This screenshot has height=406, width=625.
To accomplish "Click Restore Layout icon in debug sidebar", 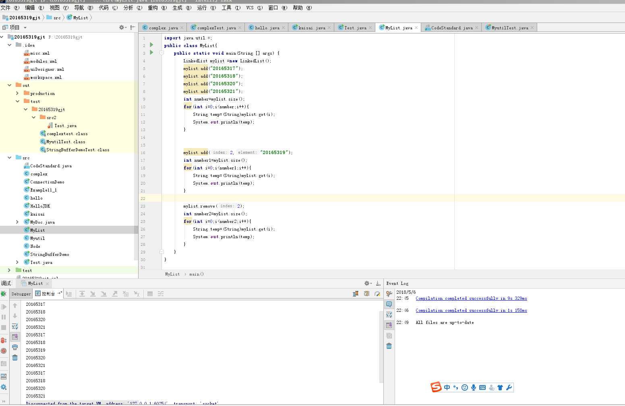I will [4, 377].
